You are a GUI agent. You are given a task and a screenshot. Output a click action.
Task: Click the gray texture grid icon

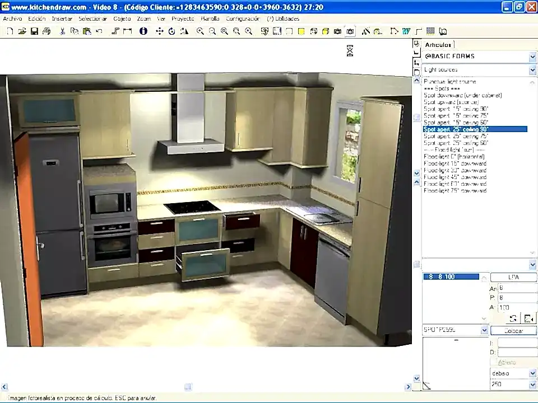[x=430, y=31]
